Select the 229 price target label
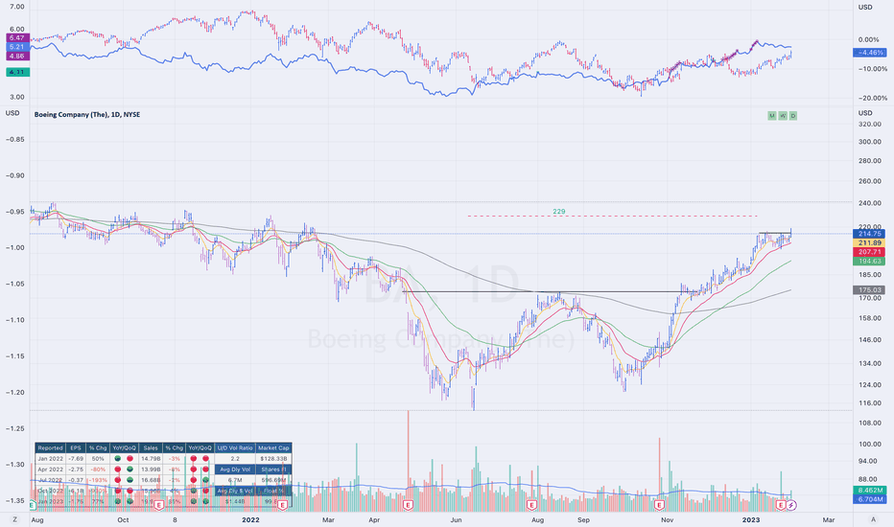Screen dimensions: 894x527 tap(558, 212)
